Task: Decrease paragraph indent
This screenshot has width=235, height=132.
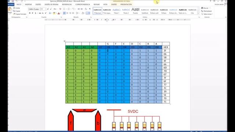Action: point(79,9)
